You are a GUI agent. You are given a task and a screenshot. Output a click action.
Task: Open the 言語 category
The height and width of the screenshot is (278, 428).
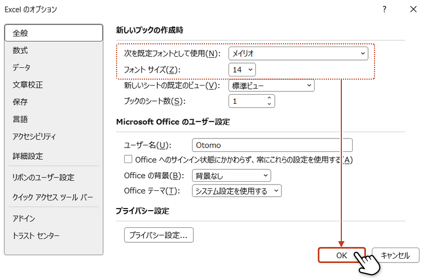click(54, 119)
